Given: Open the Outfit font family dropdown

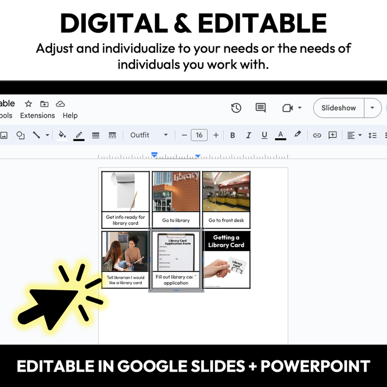Looking at the screenshot, I should click(149, 135).
